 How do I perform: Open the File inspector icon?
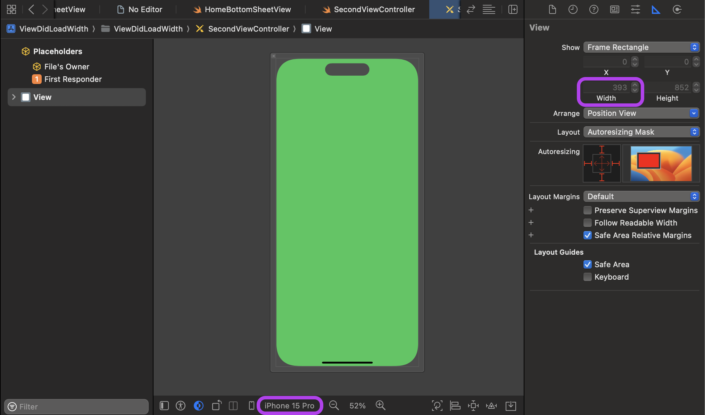point(552,9)
